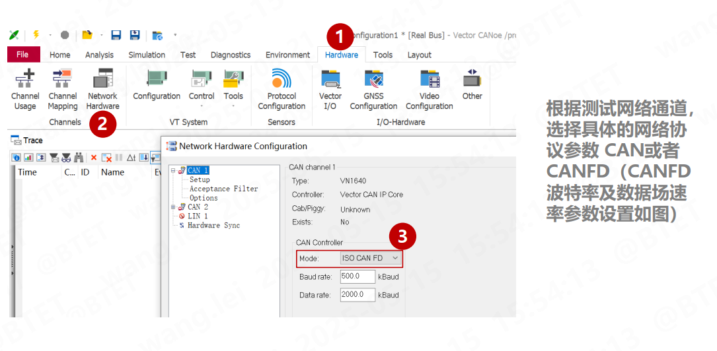Click the clear window icon with red X

pos(106,158)
